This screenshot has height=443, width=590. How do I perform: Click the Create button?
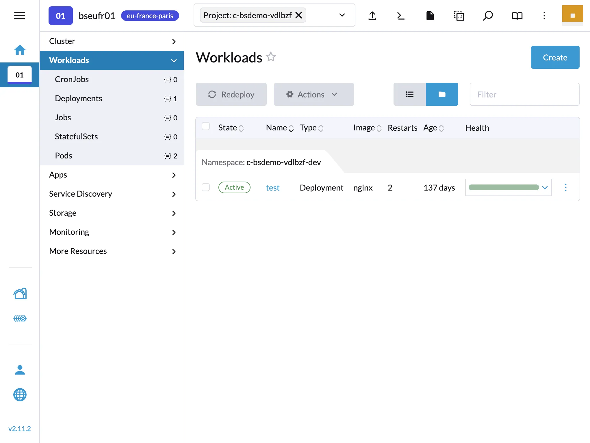pos(555,57)
